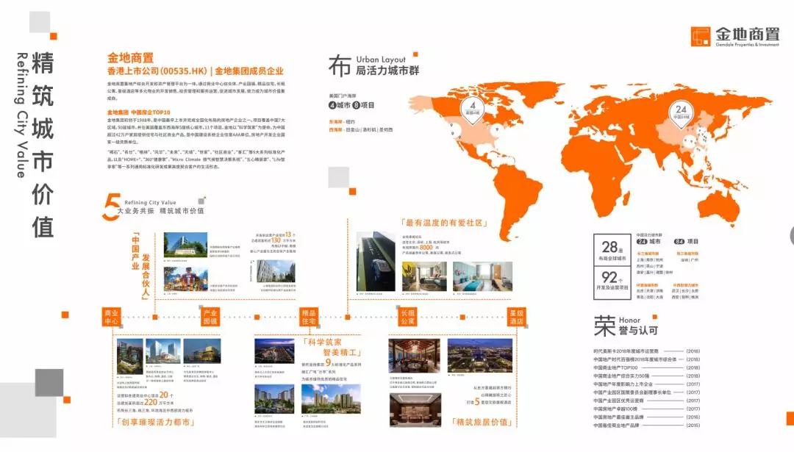This screenshot has width=794, height=452.
Task: Click the vertical 中国产业发展合伙人 slogan
Action: coord(140,266)
